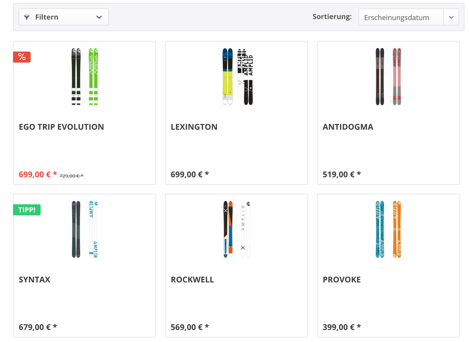Click the 519,00 € Antidogma price
The image size is (469, 342).
[342, 174]
